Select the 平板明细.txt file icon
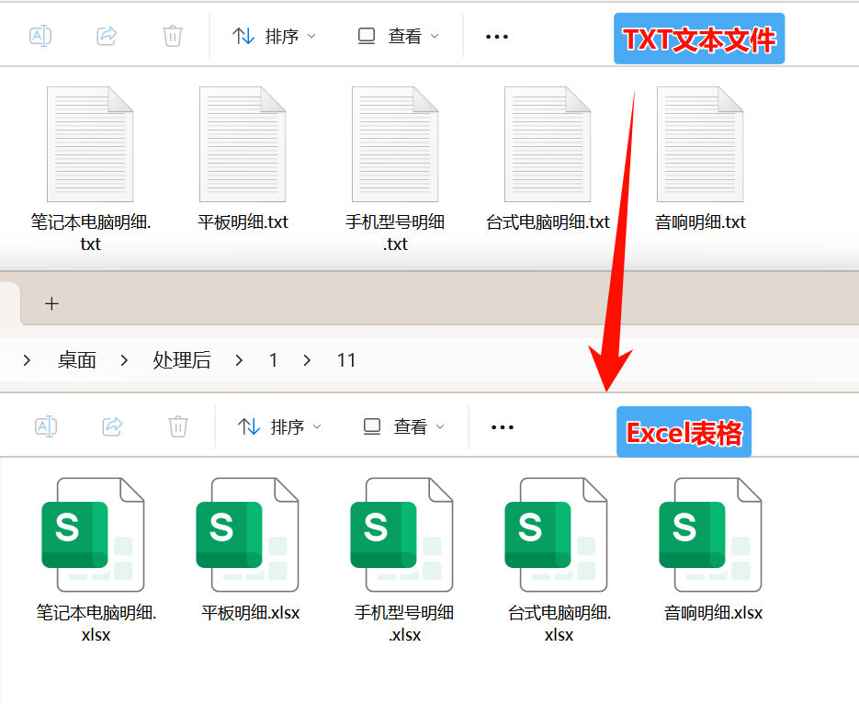Screen dimensions: 859x704 point(242,143)
